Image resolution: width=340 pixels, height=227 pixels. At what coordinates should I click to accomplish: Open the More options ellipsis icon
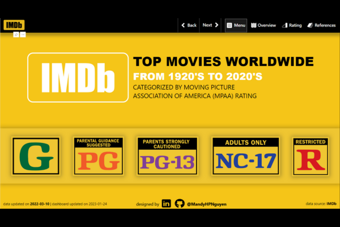pyautogui.click(x=23, y=35)
